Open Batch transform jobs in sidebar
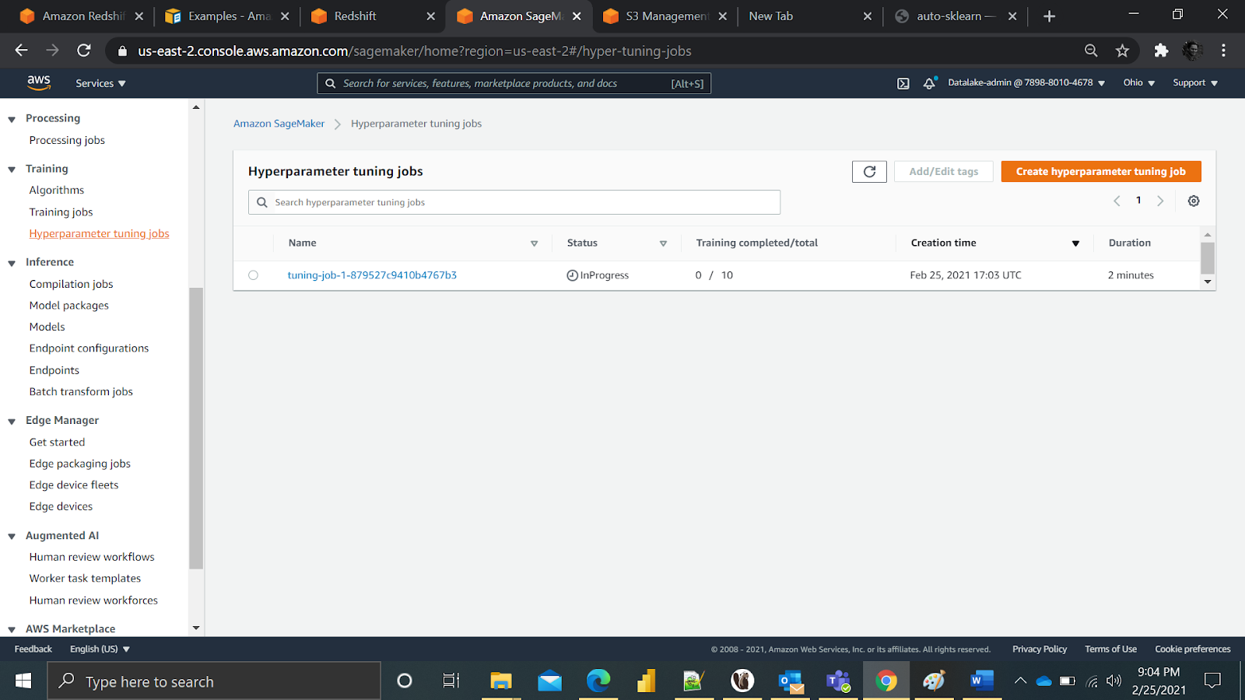 (x=81, y=392)
